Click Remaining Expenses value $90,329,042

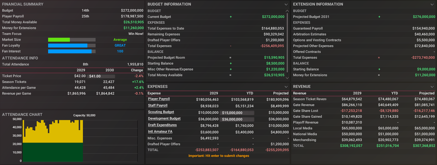(274, 34)
